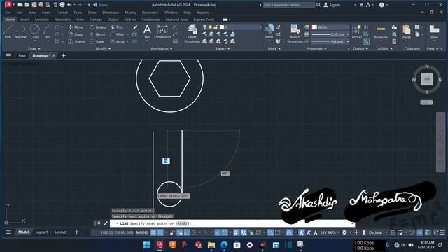
Task: Switch to the Layout1 tab
Action: [x=42, y=232]
